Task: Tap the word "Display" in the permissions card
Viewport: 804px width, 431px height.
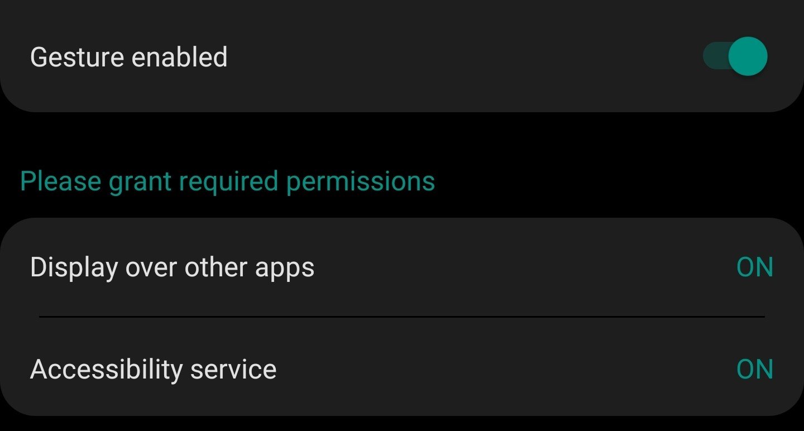Action: (x=74, y=267)
